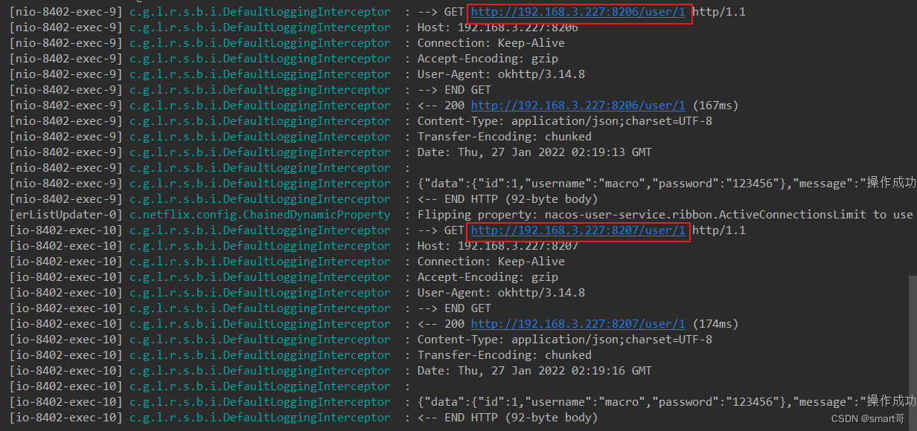This screenshot has width=917, height=431.
Task: Click the JSON response body line in exec-9
Action: pyautogui.click(x=667, y=184)
